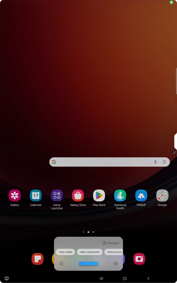177x283 pixels.
Task: Open the Google apps folder
Action: coord(162,195)
